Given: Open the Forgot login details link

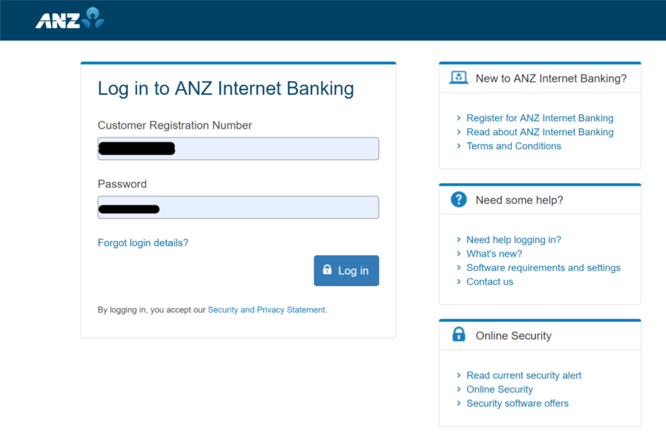Looking at the screenshot, I should coord(143,243).
